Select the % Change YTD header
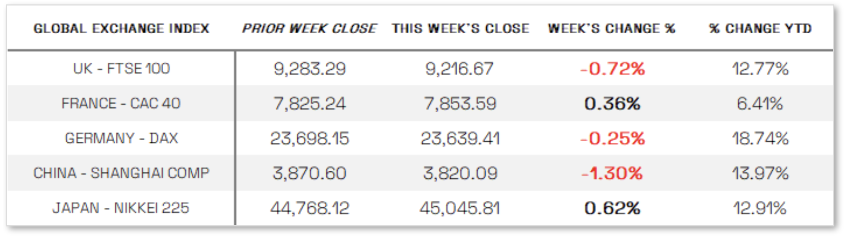The image size is (844, 236). point(760,29)
